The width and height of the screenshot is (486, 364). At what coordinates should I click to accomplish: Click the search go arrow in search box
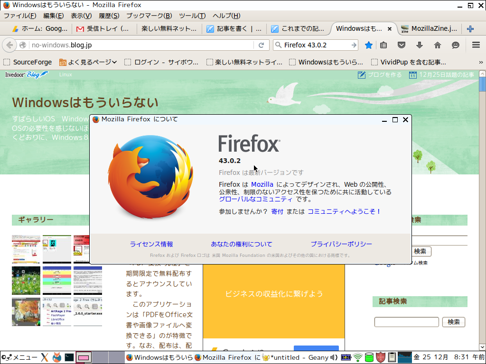pos(354,45)
